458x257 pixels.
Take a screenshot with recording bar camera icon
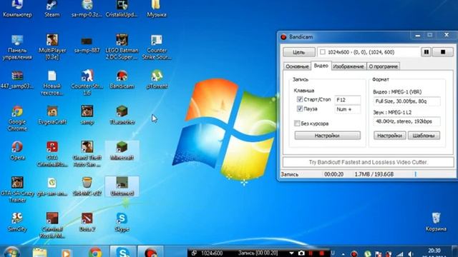pyautogui.click(x=301, y=253)
